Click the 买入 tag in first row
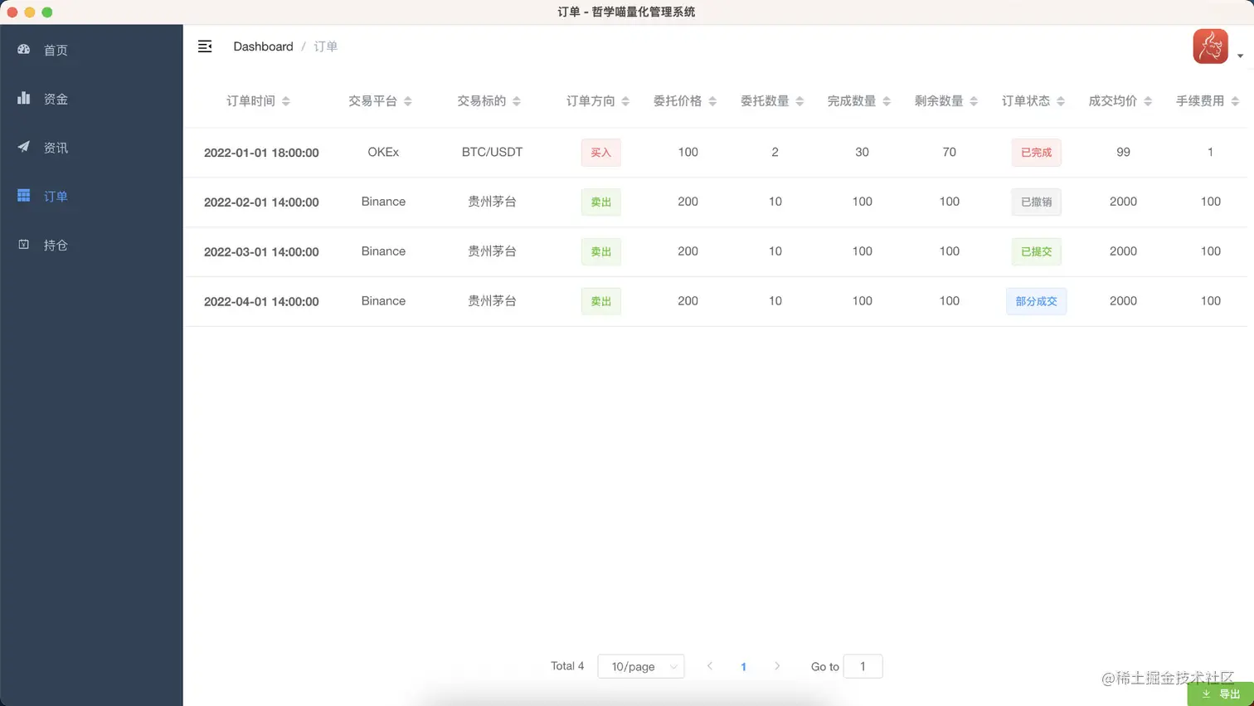 tap(600, 153)
